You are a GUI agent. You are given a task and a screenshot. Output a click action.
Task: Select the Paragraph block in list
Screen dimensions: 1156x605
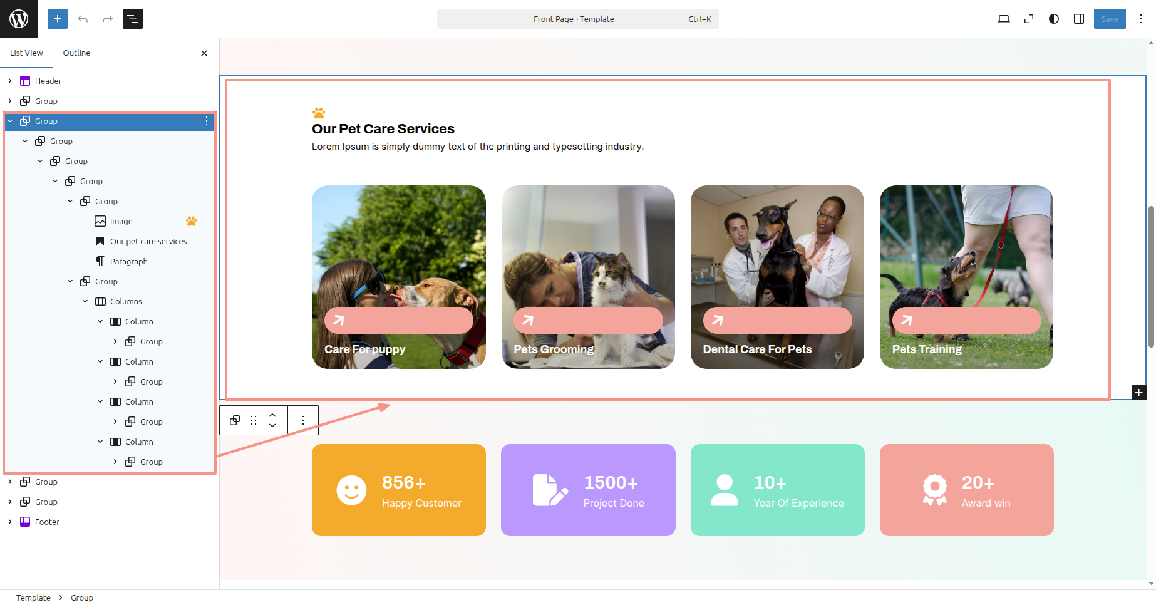click(128, 261)
